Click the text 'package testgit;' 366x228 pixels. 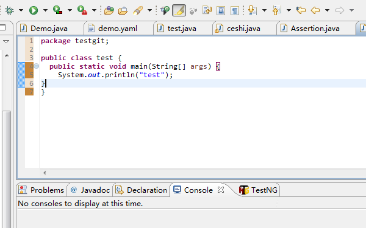[x=74, y=41]
